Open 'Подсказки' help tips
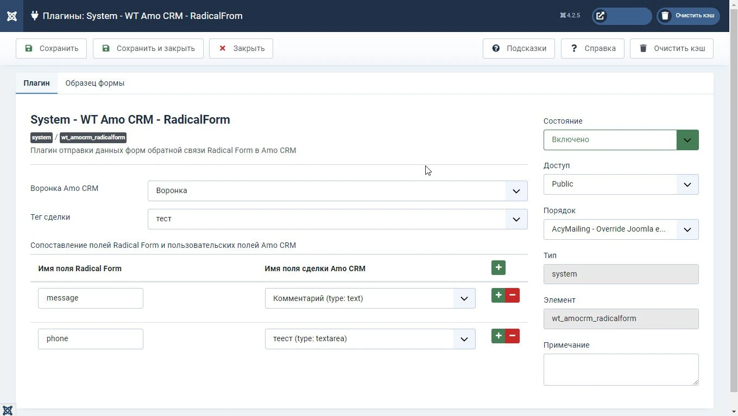The width and height of the screenshot is (738, 416). coord(519,48)
